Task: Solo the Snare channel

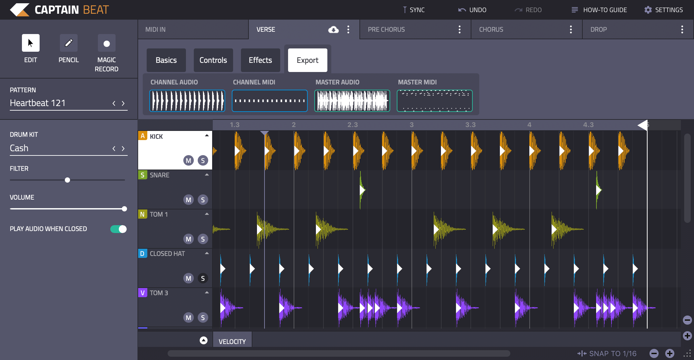Action: pos(203,200)
